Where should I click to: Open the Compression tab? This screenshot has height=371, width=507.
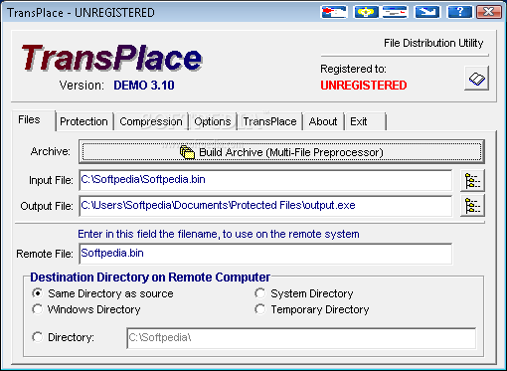click(151, 121)
